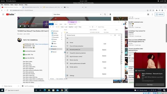
Task: Open App & browser control page
Action: (76, 56)
